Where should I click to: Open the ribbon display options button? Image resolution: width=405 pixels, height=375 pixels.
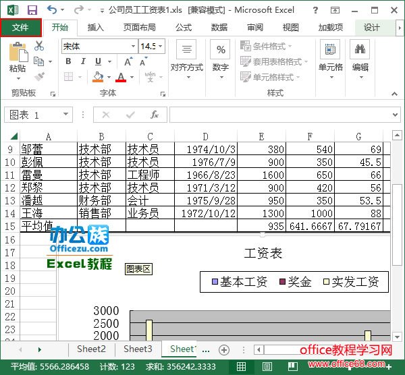click(x=335, y=10)
